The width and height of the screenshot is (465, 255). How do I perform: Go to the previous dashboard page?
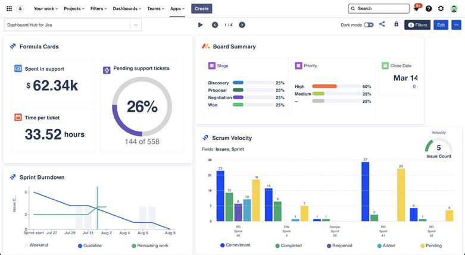215,25
